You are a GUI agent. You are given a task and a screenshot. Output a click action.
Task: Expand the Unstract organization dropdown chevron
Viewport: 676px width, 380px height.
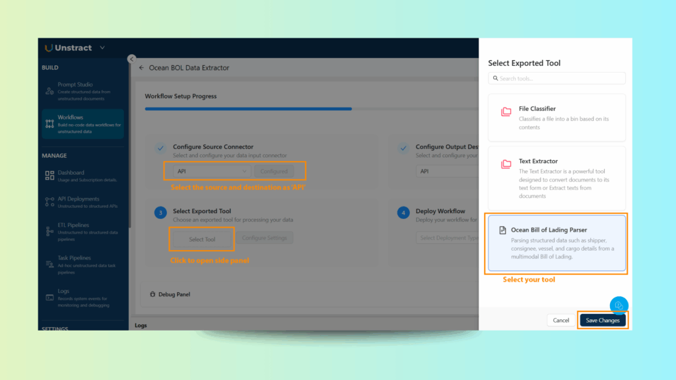(x=102, y=47)
